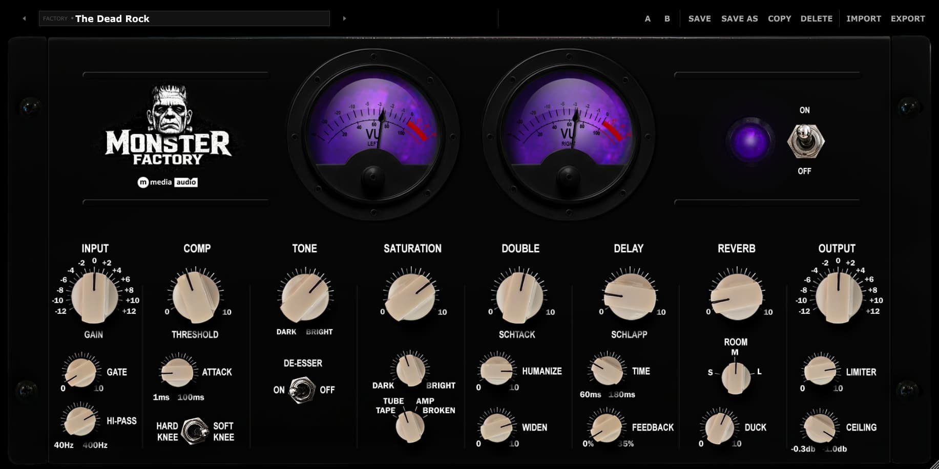Click the TUBE saturation type label
Viewport: 939px width, 469px height.
click(x=393, y=401)
